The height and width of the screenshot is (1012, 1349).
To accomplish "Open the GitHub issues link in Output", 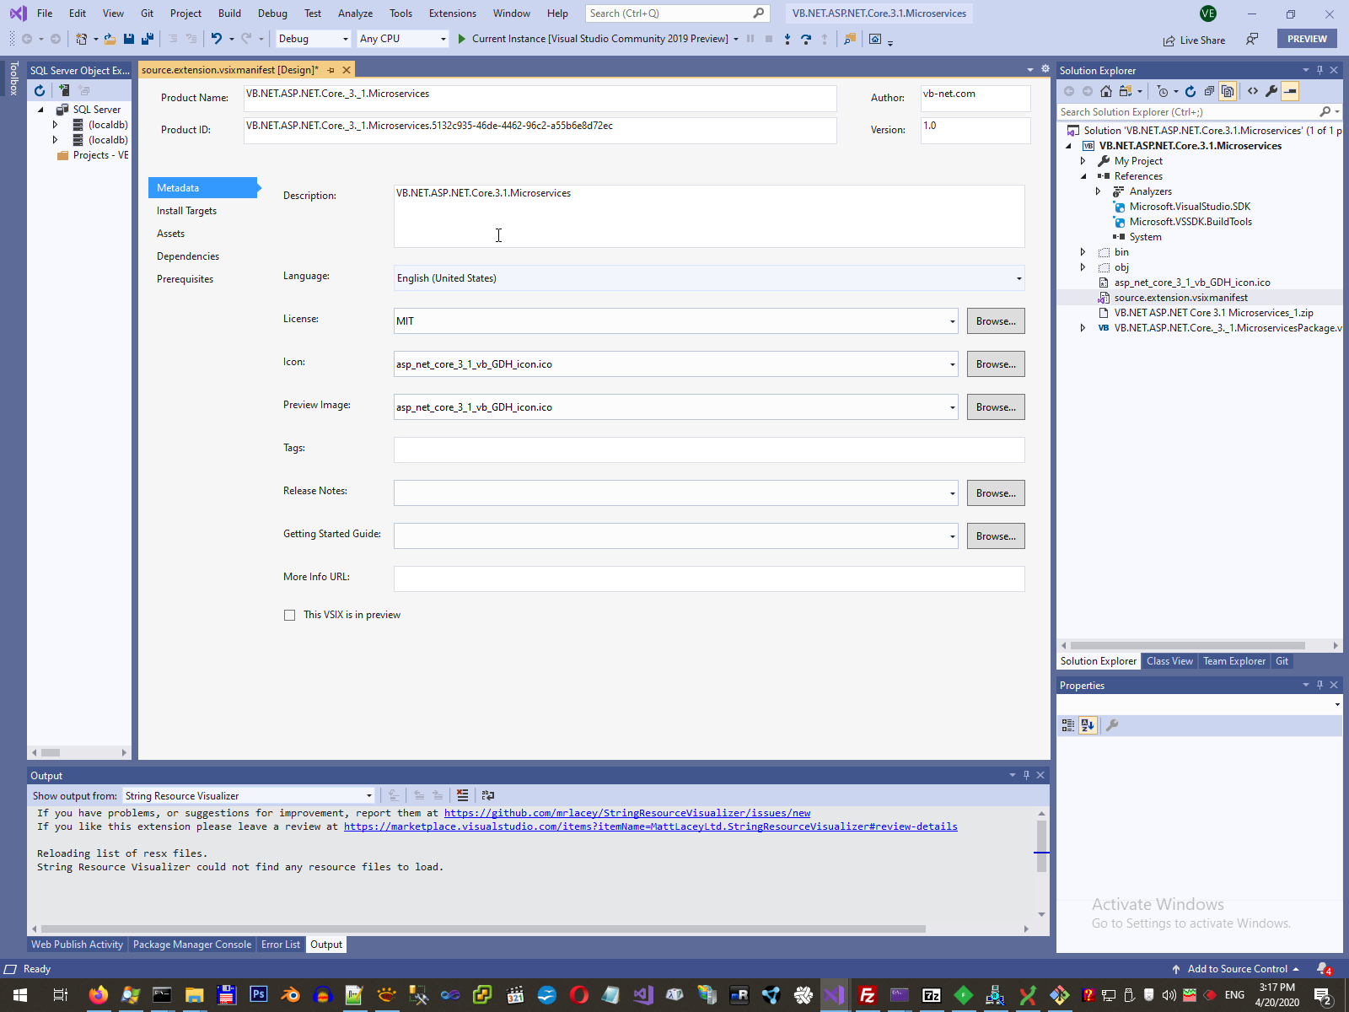I will pyautogui.click(x=627, y=813).
